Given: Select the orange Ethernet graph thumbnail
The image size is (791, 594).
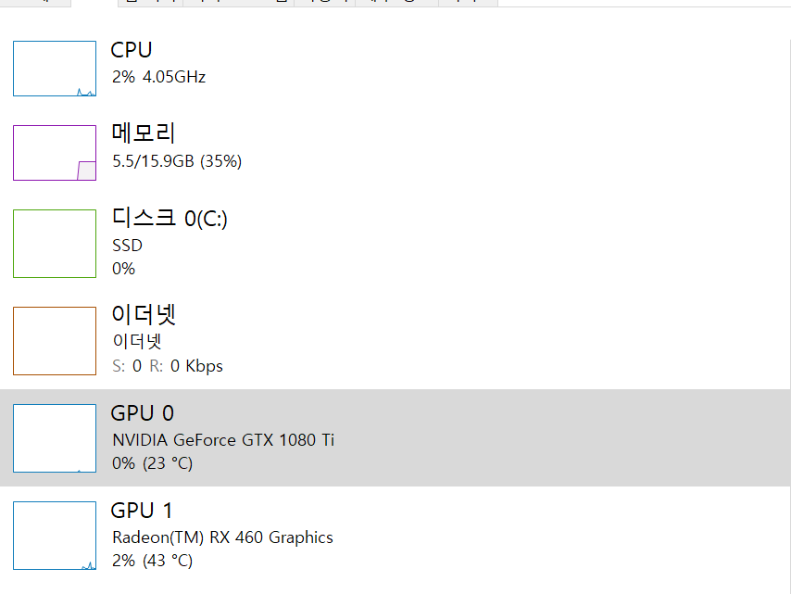Looking at the screenshot, I should pos(55,341).
